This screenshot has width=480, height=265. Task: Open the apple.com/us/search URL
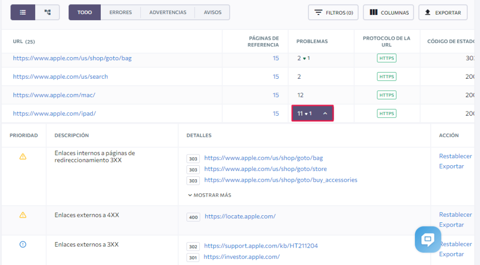60,76
